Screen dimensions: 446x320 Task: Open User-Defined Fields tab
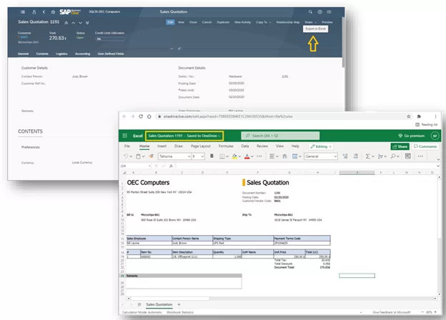tap(111, 54)
